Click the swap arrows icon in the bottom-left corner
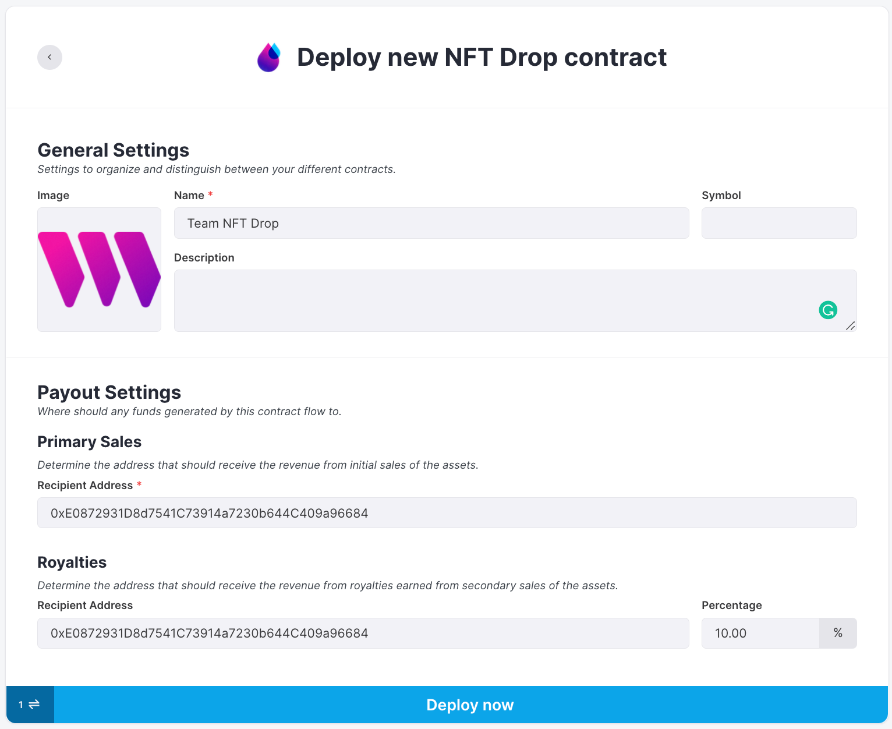The height and width of the screenshot is (729, 892). click(x=34, y=705)
